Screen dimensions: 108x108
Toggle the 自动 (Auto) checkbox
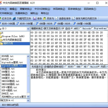63,28
